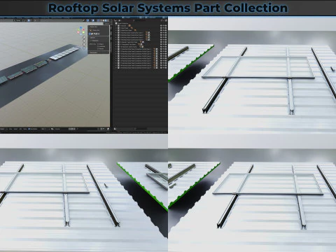Collapse the Options panel header

point(99,38)
